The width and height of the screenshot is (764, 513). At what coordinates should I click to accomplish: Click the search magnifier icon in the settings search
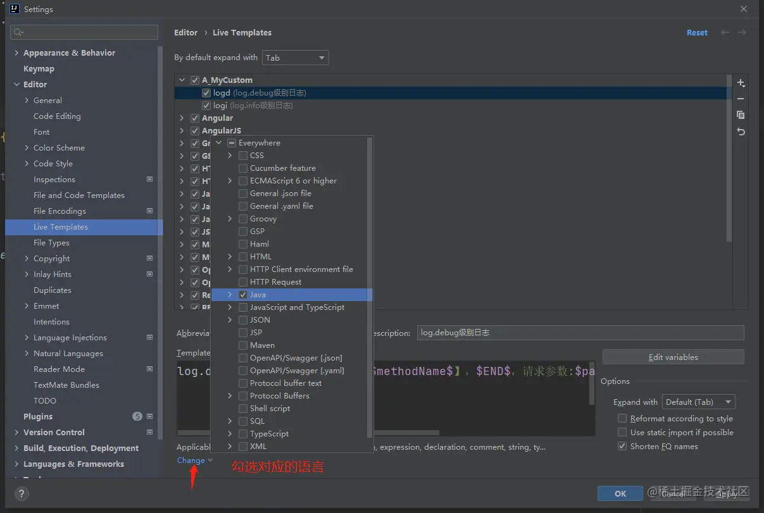click(18, 32)
